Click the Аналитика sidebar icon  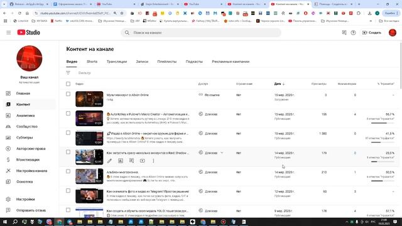pyautogui.click(x=8, y=116)
